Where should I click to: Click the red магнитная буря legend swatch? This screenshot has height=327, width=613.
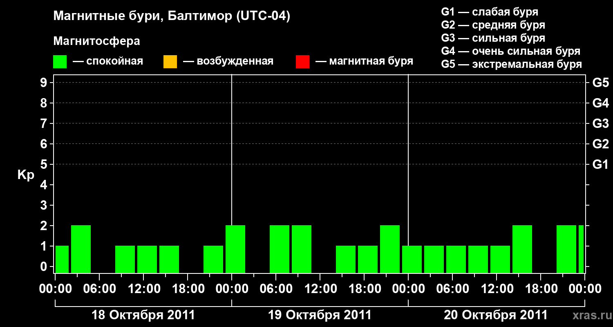click(302, 61)
